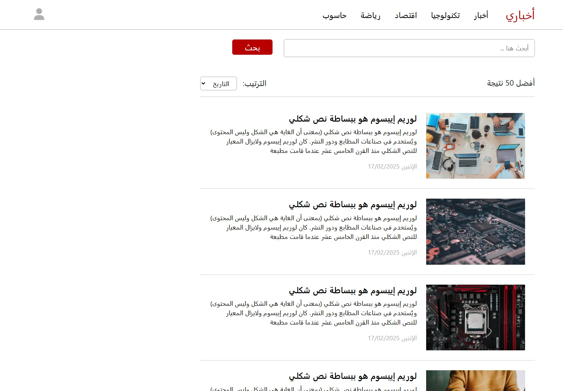Open the حاسوب navigation link
This screenshot has width=563, height=391.
coord(335,15)
